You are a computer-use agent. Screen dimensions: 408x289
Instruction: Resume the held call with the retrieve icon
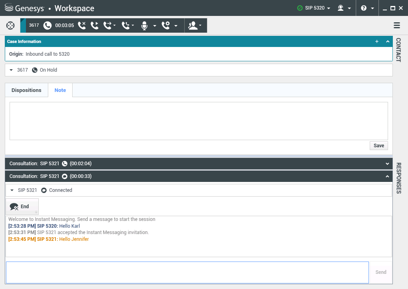point(95,25)
